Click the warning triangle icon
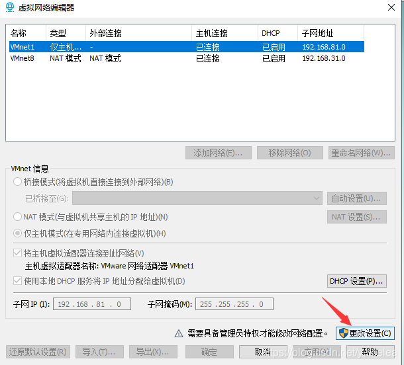The width and height of the screenshot is (404, 365). (x=179, y=334)
